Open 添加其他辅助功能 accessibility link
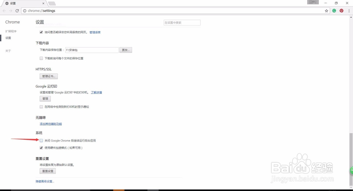This screenshot has height=191, width=353. (50, 124)
